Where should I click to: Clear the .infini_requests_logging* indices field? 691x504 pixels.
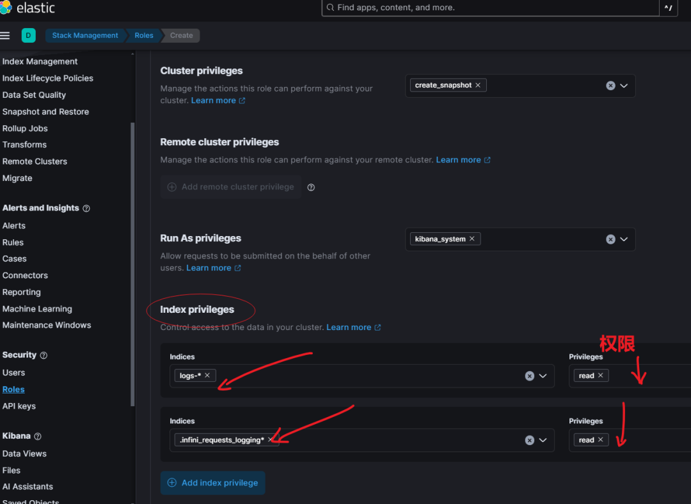530,440
